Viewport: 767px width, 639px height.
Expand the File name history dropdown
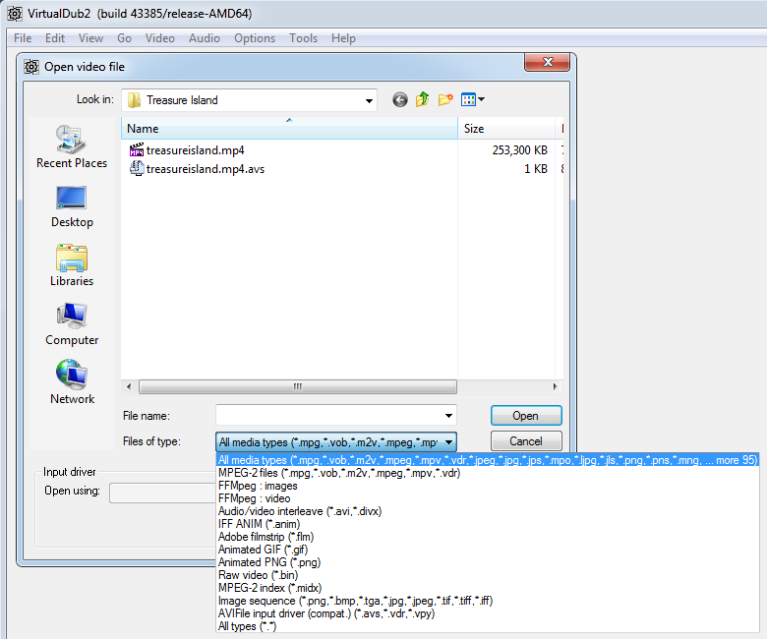448,416
